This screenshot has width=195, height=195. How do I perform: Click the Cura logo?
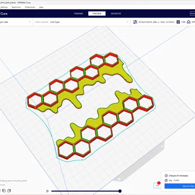[x=4, y=14]
